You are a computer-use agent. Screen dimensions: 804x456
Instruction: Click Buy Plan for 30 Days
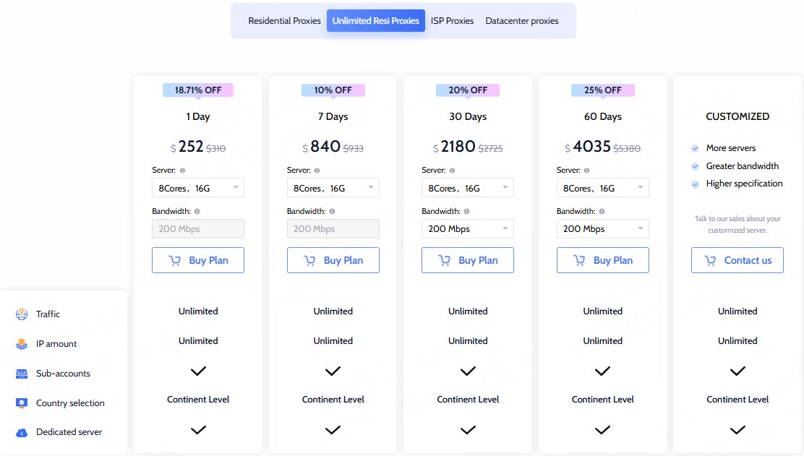(468, 260)
